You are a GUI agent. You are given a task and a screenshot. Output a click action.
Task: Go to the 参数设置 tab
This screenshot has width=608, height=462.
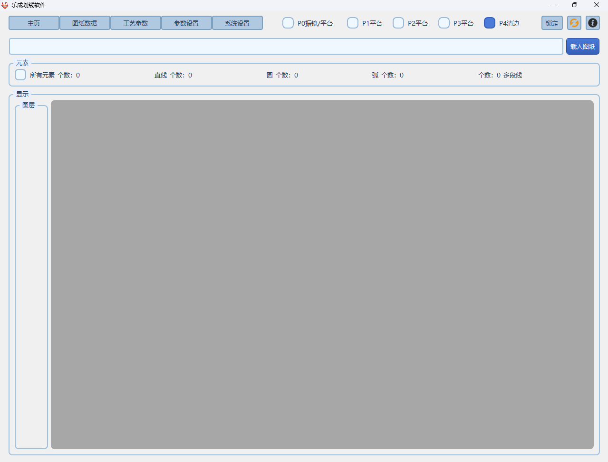[186, 23]
